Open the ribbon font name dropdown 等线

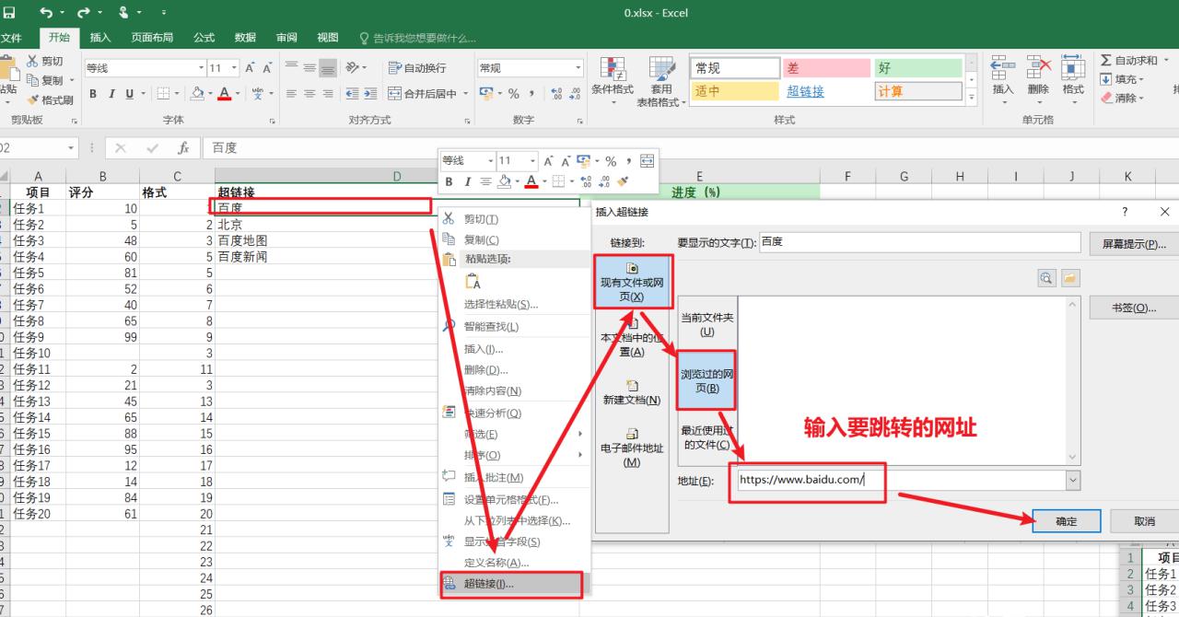coord(202,68)
